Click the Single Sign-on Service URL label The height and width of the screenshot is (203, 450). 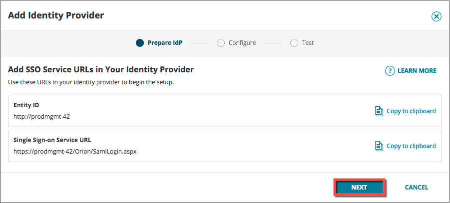[x=52, y=140]
